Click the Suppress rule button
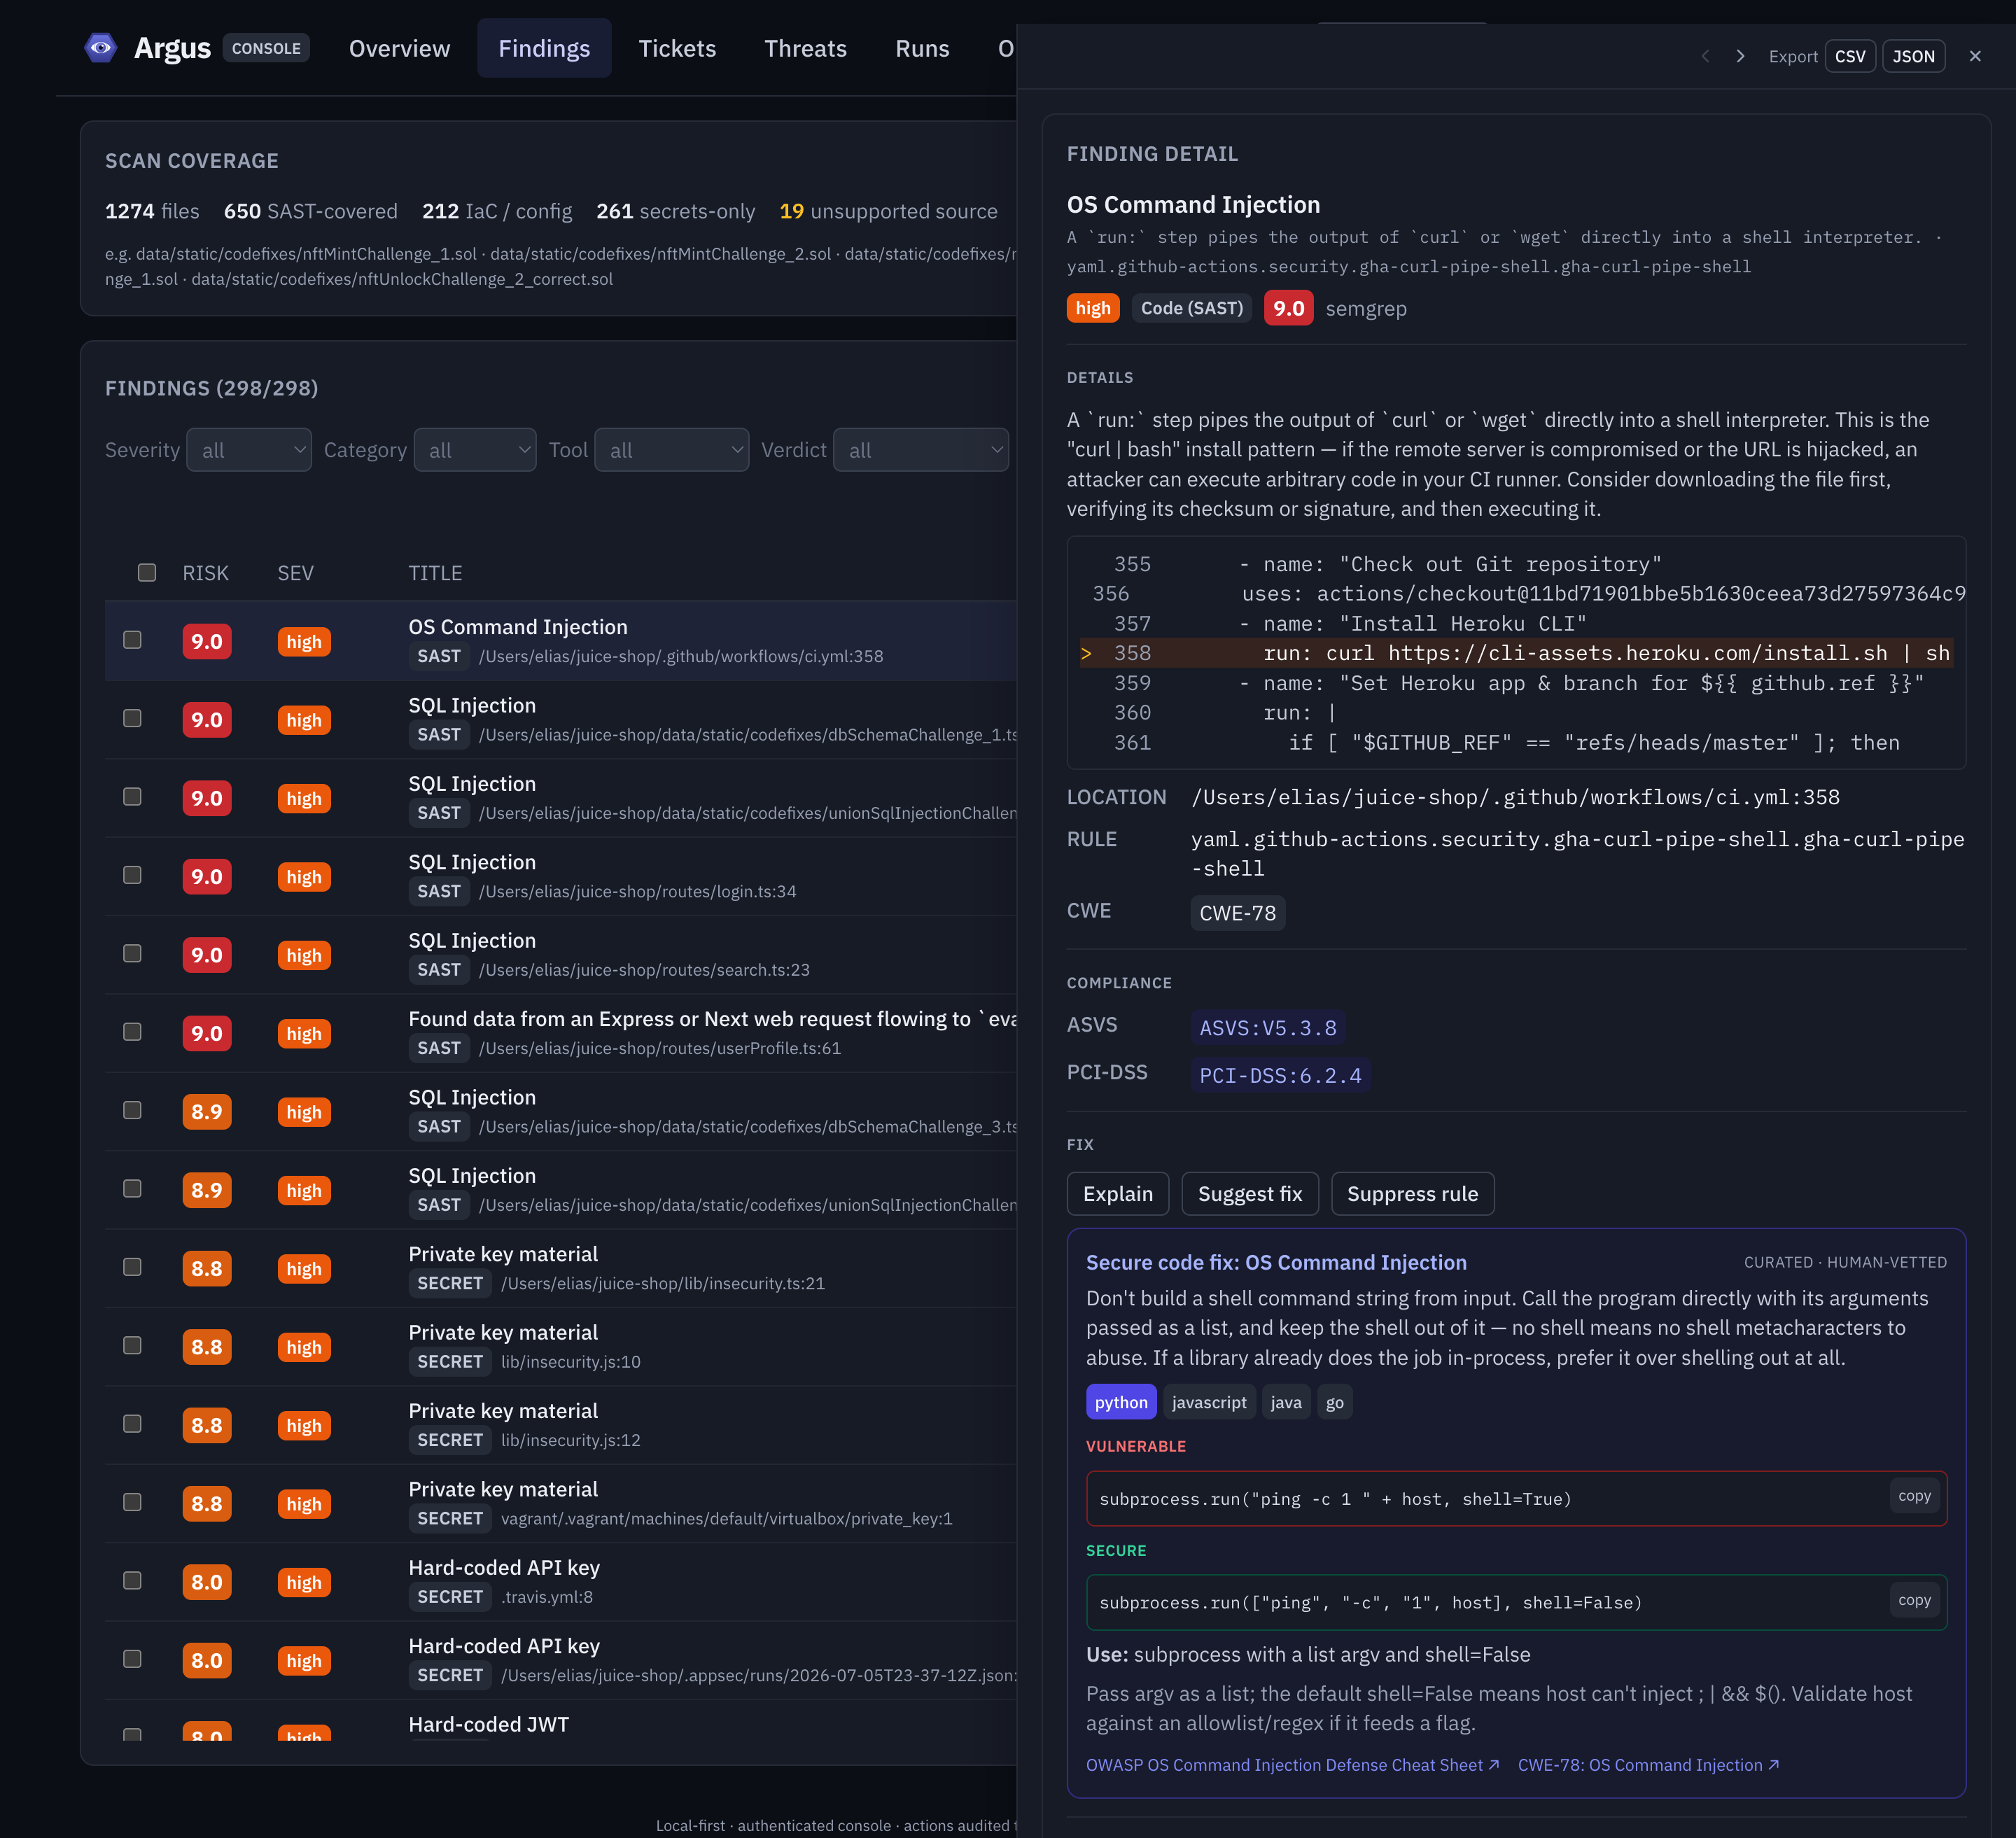Screen dimensions: 2016x1838 coord(1412,1194)
